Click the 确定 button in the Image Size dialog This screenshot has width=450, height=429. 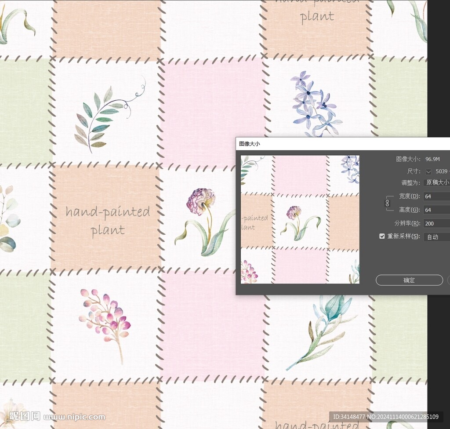pyautogui.click(x=409, y=280)
